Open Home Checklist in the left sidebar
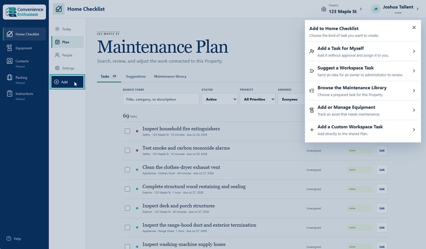 point(24,34)
